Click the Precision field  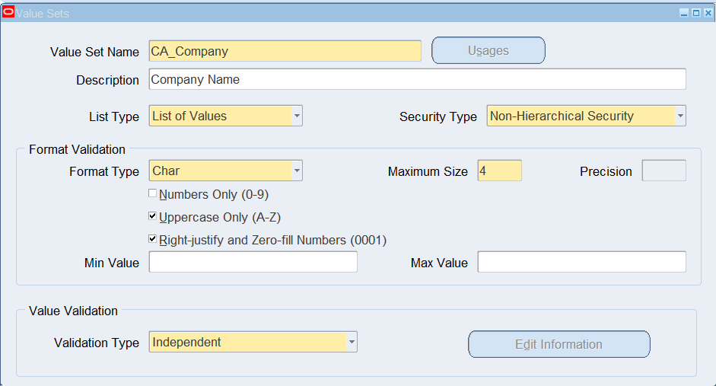click(x=664, y=171)
